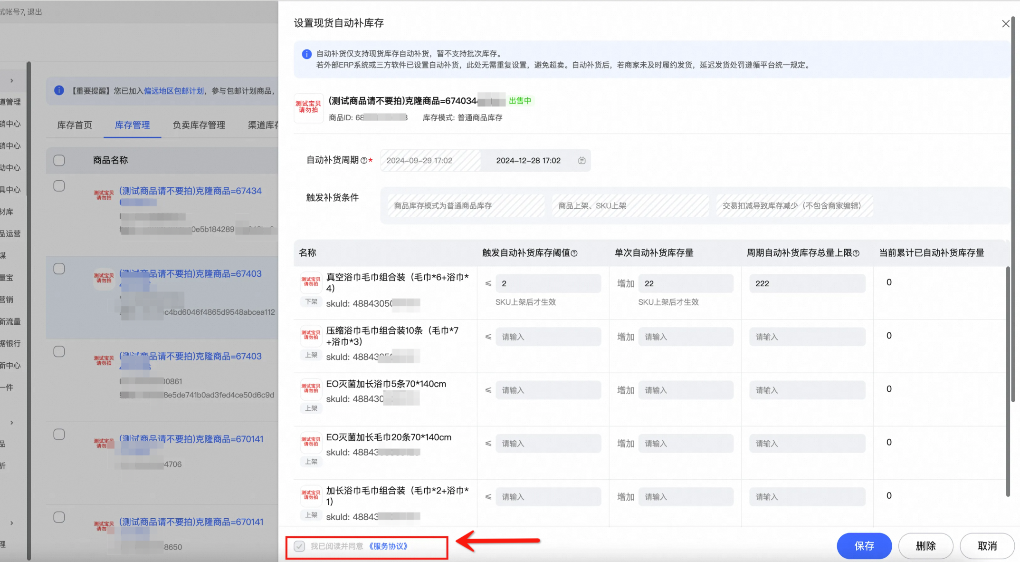The image size is (1020, 562).
Task: Click the end date 2024-12-28 17:02 field
Action: click(x=528, y=161)
